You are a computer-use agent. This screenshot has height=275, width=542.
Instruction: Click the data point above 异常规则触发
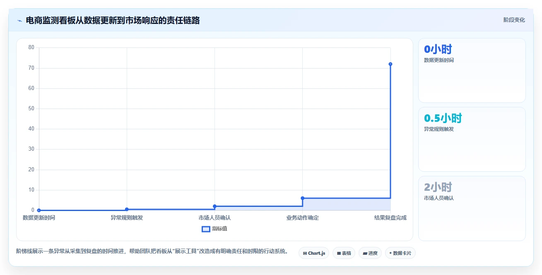pyautogui.click(x=127, y=209)
